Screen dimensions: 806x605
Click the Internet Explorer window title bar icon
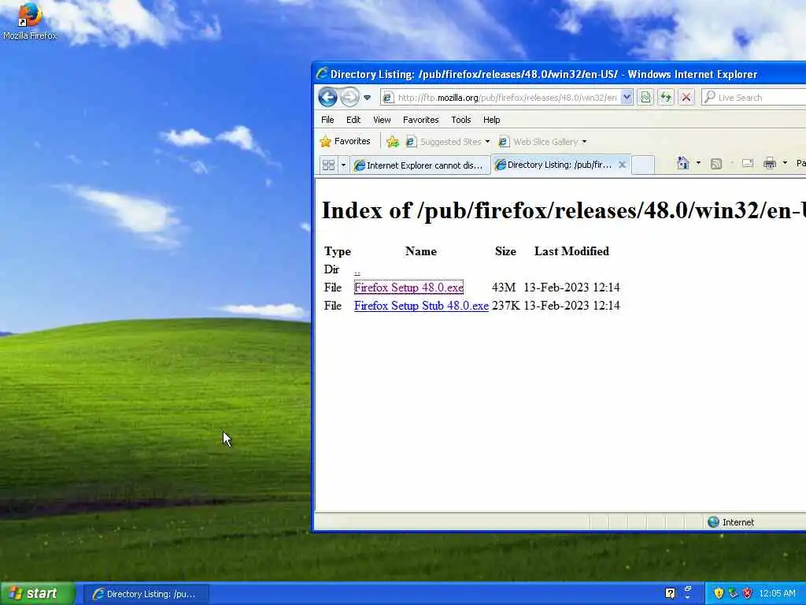click(x=322, y=73)
